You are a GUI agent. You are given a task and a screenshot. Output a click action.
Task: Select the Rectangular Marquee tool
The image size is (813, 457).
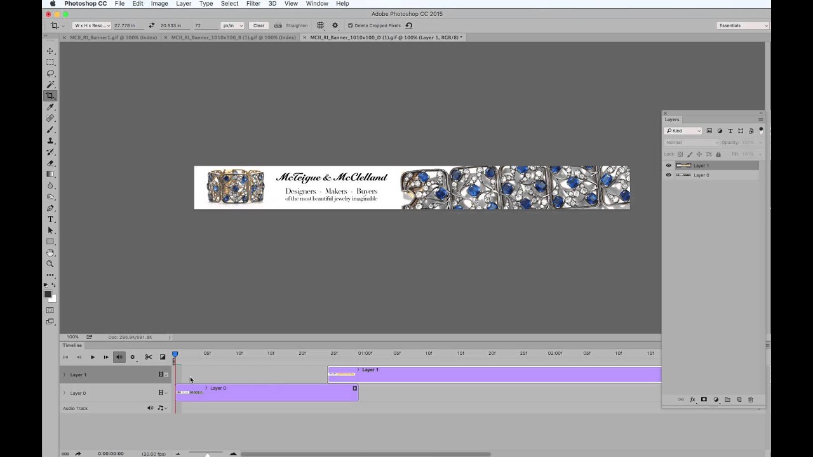tap(50, 62)
